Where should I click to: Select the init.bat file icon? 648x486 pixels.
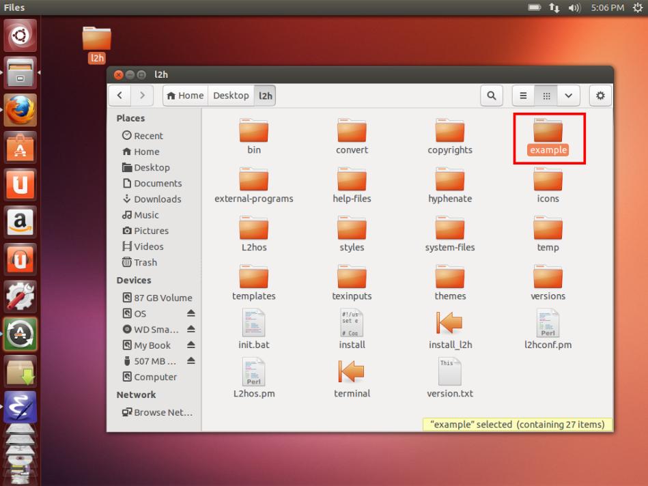point(253,323)
